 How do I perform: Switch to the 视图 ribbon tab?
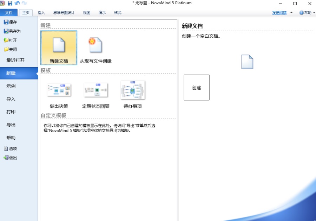pos(87,13)
